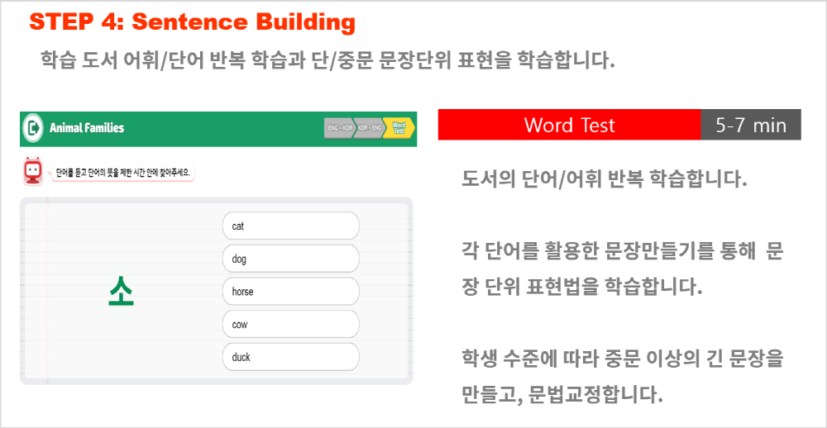The image size is (827, 428).
Task: Click the red robot mascot icon
Action: [32, 171]
